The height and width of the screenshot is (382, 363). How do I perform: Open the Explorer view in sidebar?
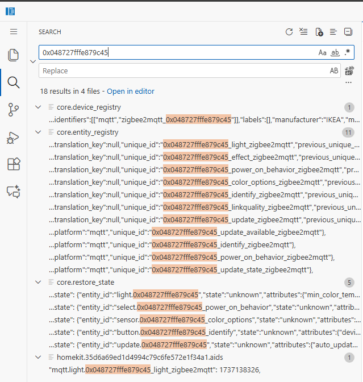[13, 55]
